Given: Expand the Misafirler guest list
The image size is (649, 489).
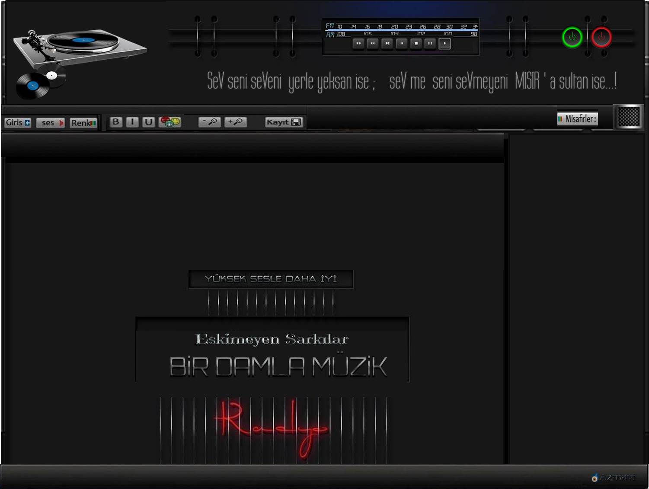Looking at the screenshot, I should coord(578,118).
